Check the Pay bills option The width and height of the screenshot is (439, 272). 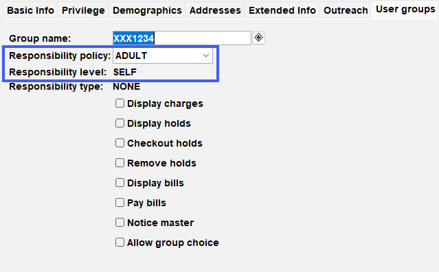(x=120, y=203)
